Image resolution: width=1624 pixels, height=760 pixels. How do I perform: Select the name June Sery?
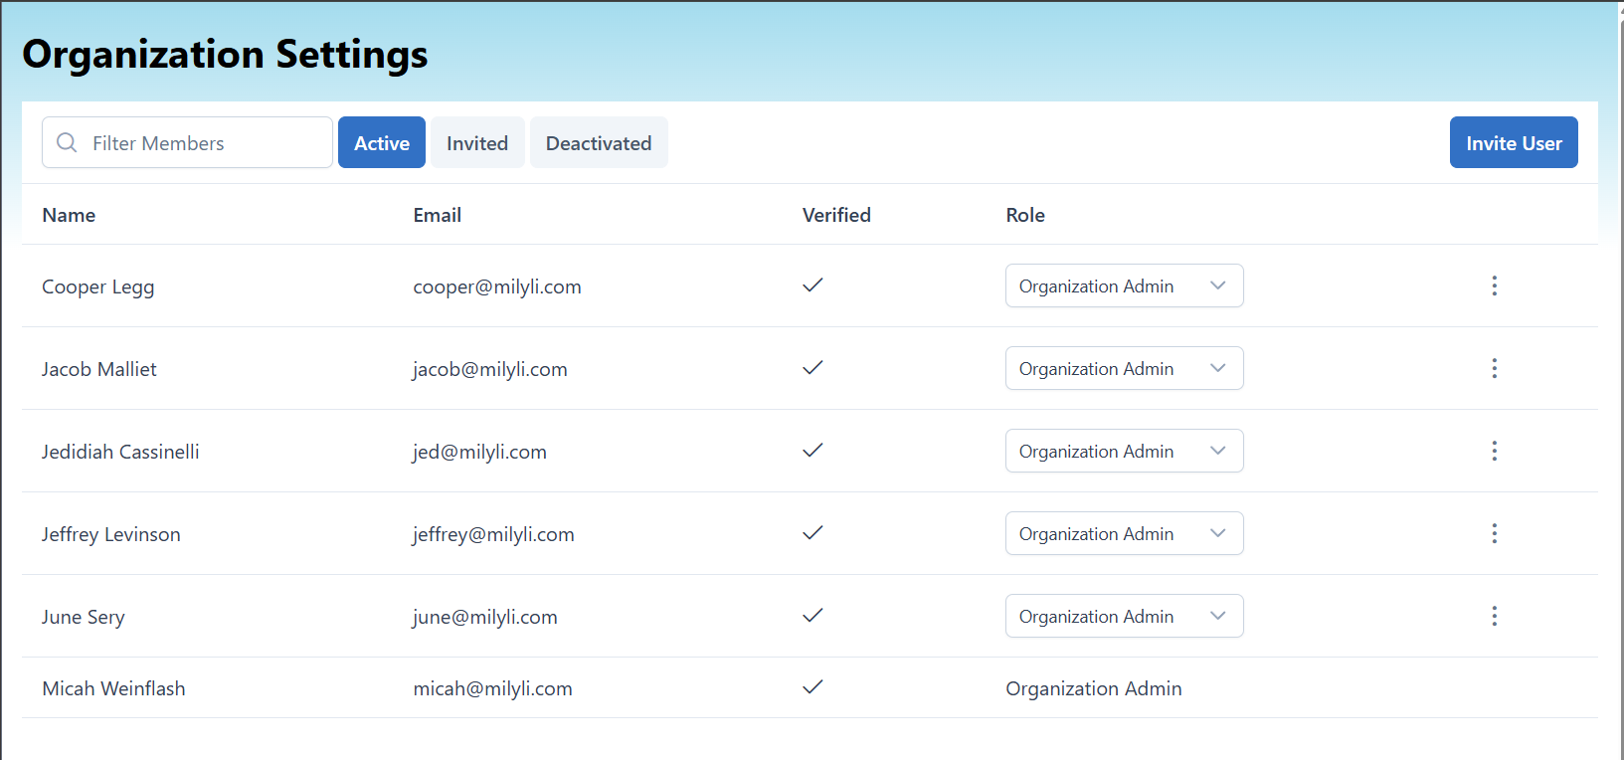tap(84, 617)
